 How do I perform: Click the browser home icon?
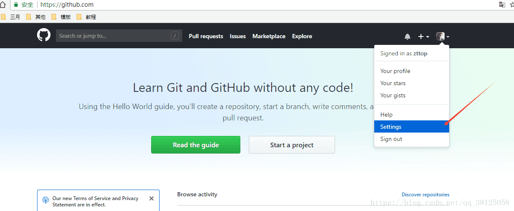3,5
